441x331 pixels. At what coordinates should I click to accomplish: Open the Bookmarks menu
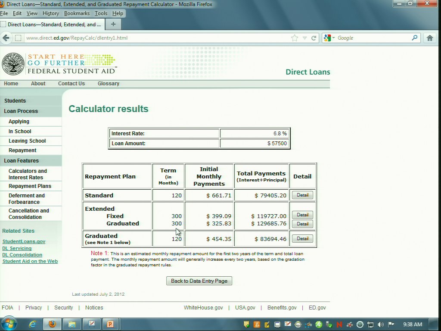pos(77,13)
